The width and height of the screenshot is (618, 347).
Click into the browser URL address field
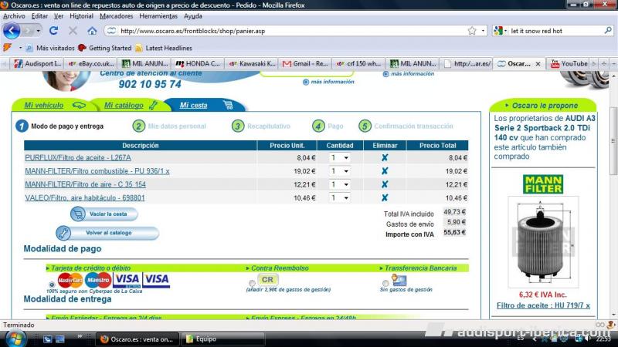click(x=292, y=31)
